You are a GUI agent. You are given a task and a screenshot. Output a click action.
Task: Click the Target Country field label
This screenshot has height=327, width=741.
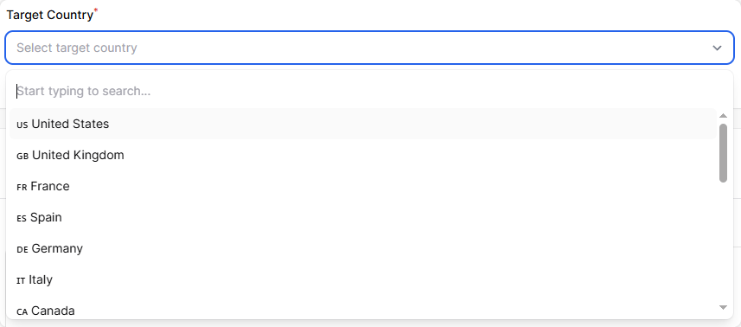[x=49, y=15]
